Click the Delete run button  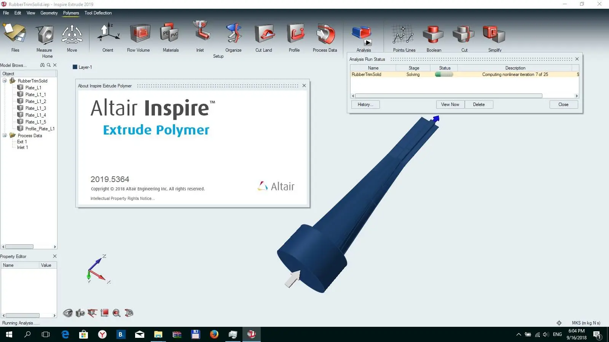[x=479, y=104]
